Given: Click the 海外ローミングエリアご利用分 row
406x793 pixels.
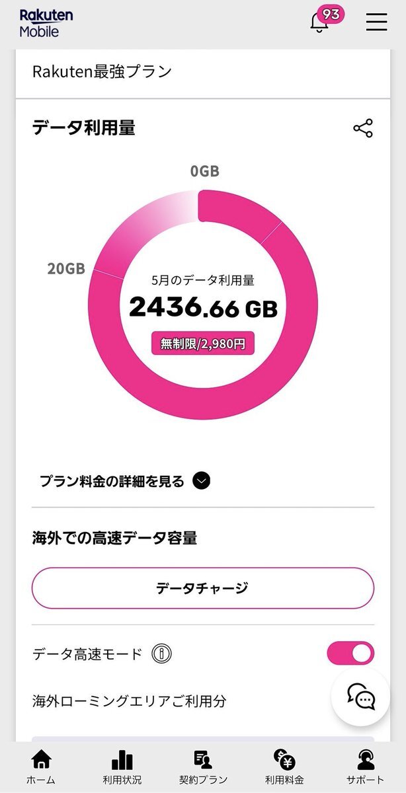Looking at the screenshot, I should coord(130,700).
